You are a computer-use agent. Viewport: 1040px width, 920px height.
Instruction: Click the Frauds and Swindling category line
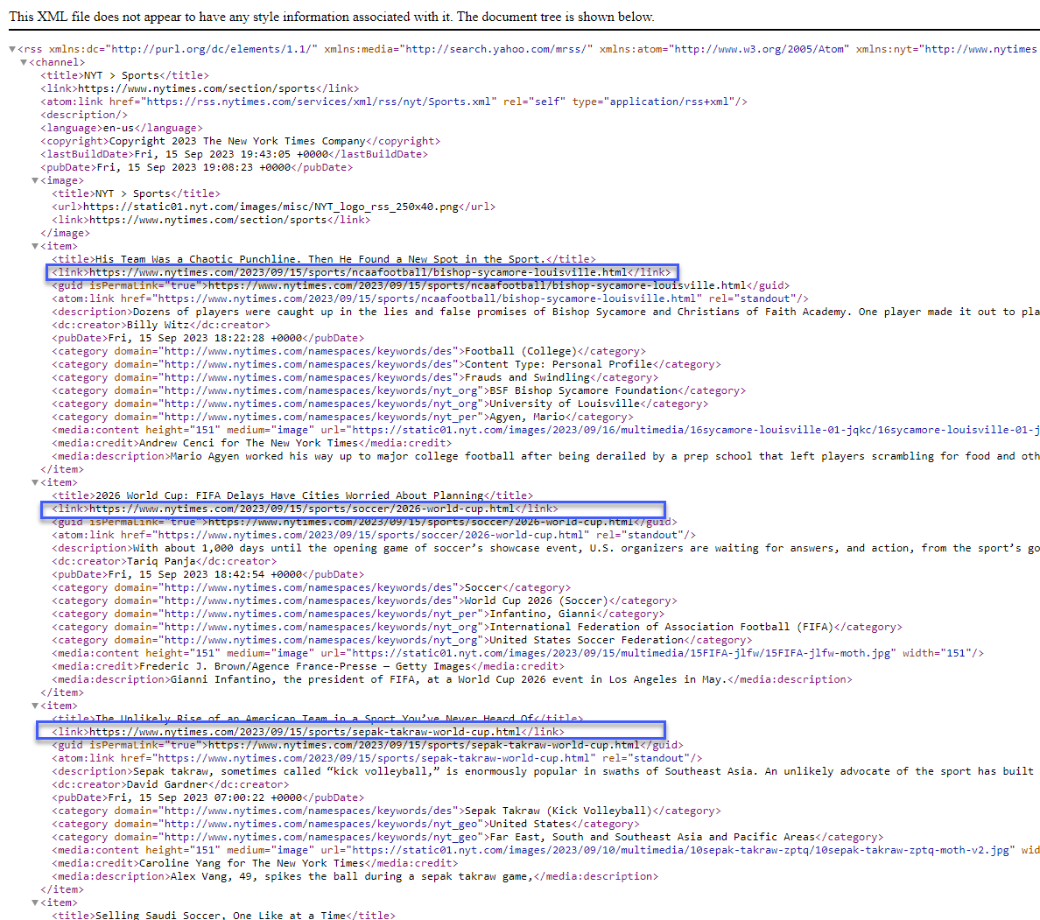355,377
